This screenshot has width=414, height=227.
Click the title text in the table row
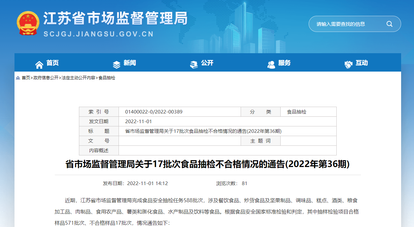(x=203, y=131)
